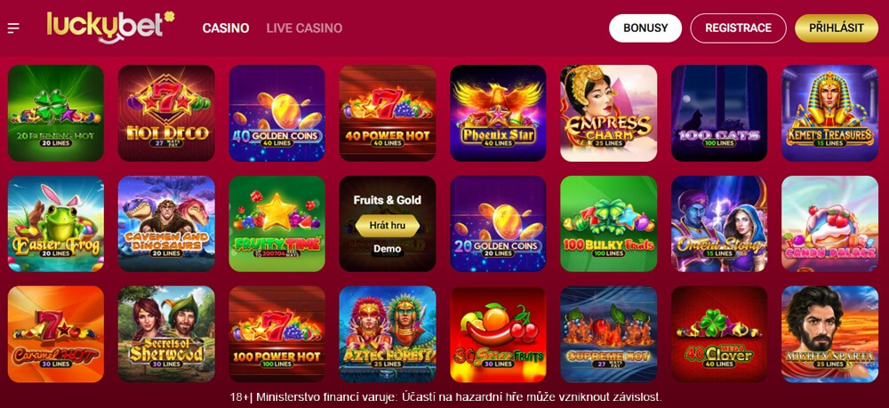Launch the Fruits & Gold Demo

pyautogui.click(x=388, y=249)
